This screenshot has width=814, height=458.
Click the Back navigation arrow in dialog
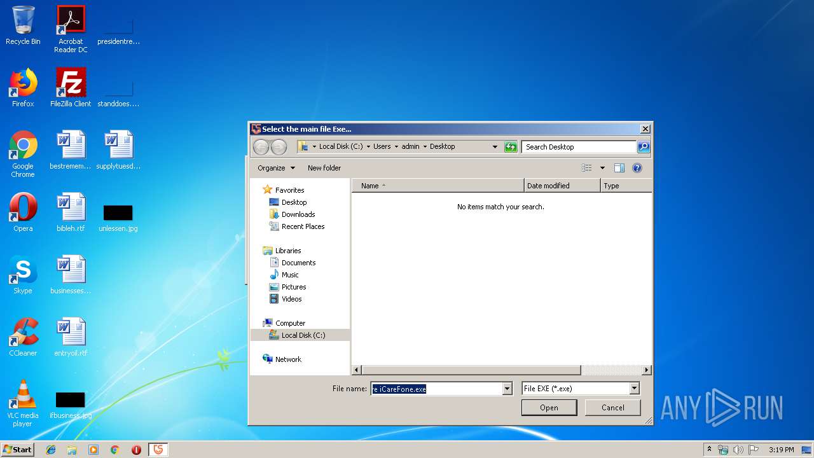click(261, 147)
